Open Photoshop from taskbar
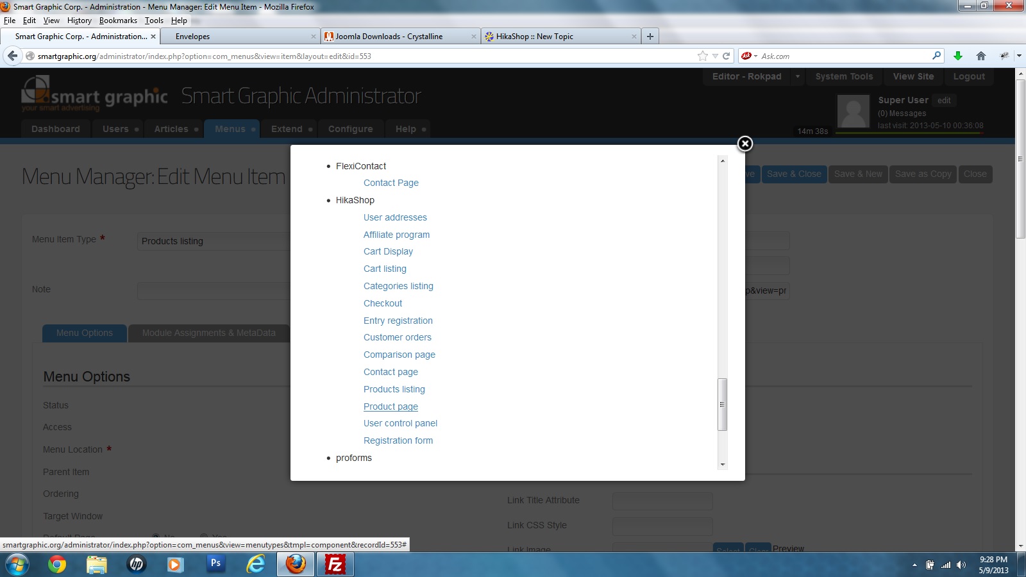 coord(215,564)
